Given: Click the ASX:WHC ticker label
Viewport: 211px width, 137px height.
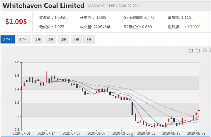Looking at the screenshot, I should [x=97, y=6].
